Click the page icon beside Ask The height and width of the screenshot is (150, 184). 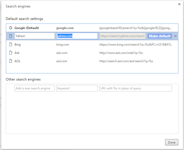point(11,53)
